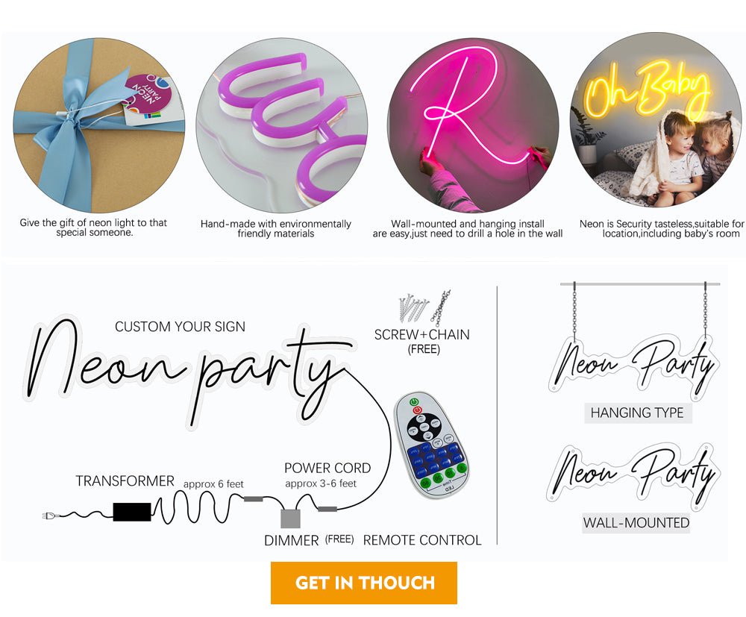Click the POWER CORD text label
This screenshot has height=617, width=746.
(327, 469)
